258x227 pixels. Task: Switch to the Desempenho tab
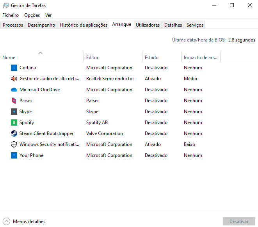click(x=41, y=25)
